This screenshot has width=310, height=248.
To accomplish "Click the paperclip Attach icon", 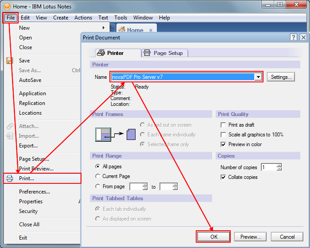I will click(9, 126).
